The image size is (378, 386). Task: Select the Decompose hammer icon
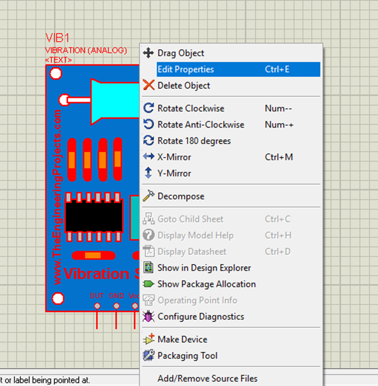(148, 196)
